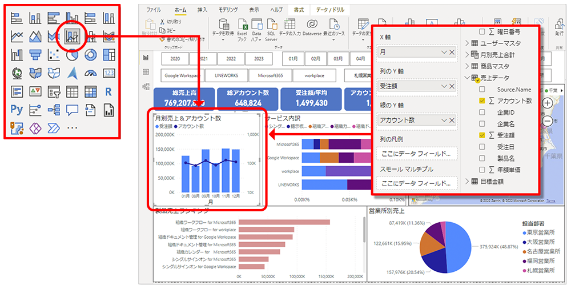
Task: Choose the card visual with 123
Action: click(108, 73)
